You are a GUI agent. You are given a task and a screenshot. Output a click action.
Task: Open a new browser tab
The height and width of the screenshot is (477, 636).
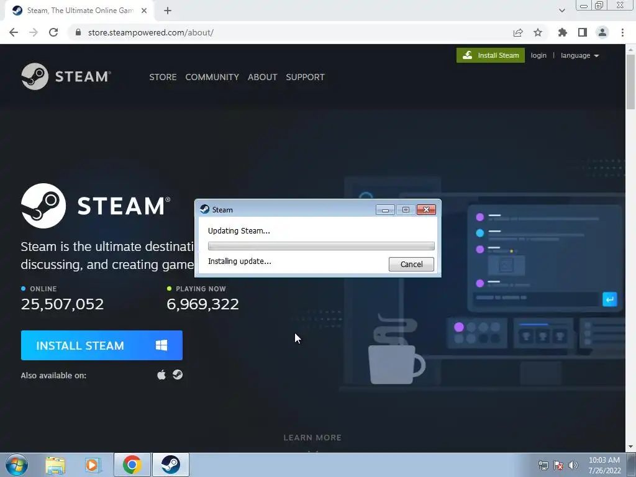pyautogui.click(x=168, y=11)
